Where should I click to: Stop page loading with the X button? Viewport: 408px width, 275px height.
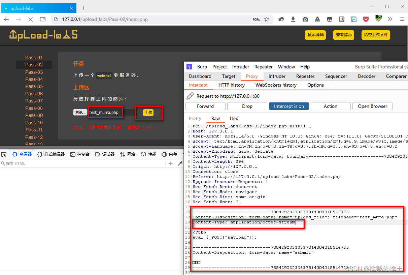point(30,19)
